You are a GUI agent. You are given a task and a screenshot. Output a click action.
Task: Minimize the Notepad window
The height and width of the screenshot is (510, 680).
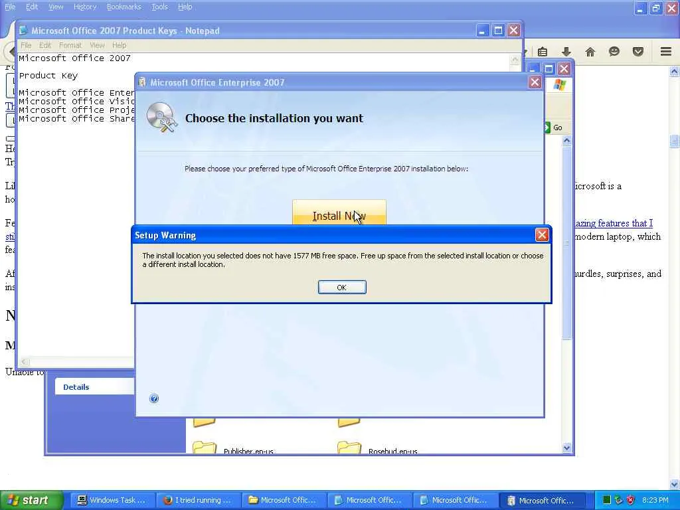click(x=482, y=31)
